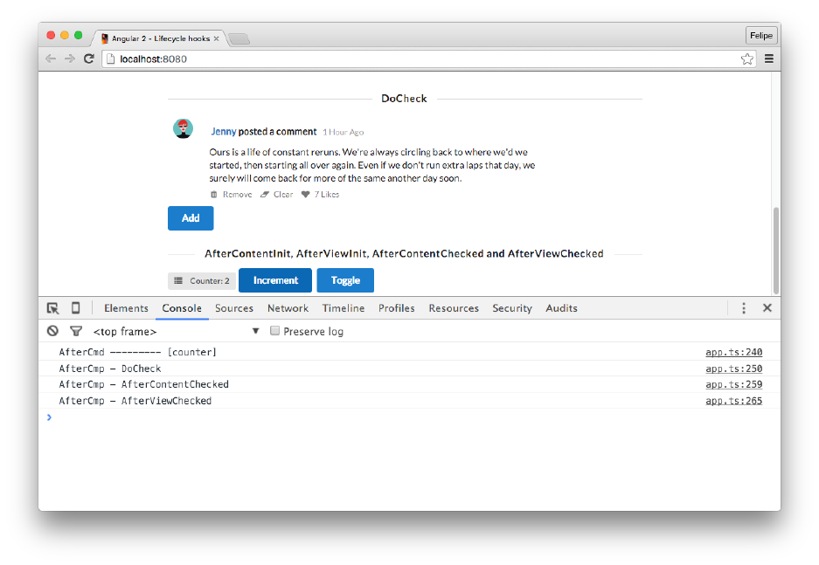Clear console with the ban icon
The image size is (819, 565).
point(52,331)
